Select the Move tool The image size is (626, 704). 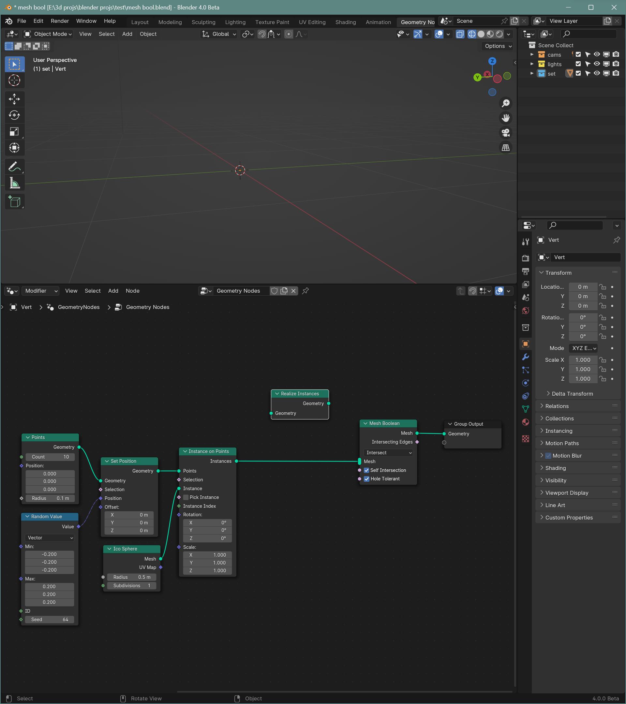[x=14, y=99]
